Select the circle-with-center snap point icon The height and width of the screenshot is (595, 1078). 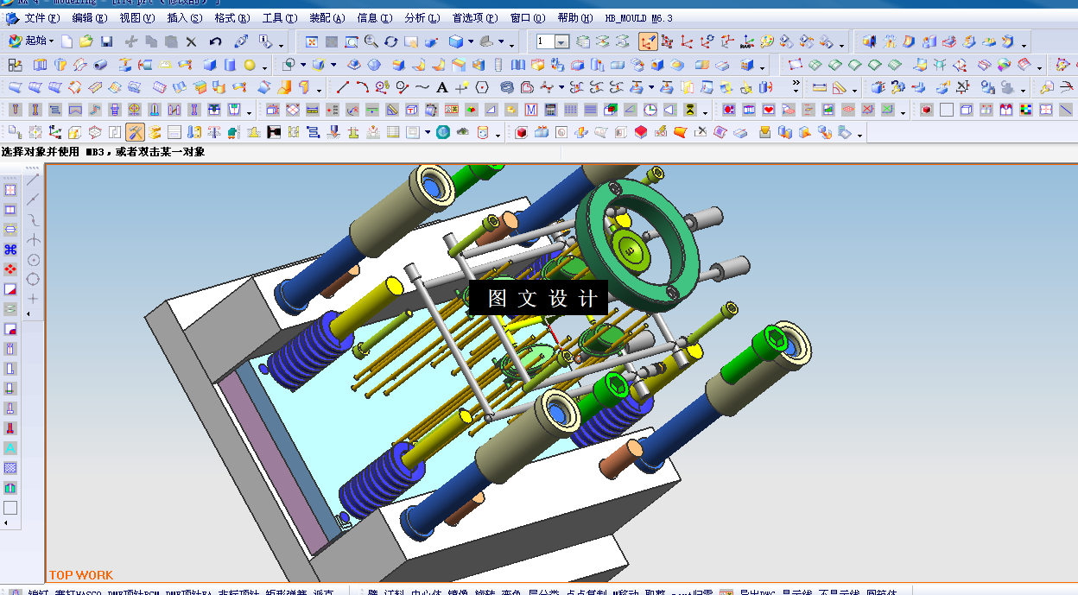point(34,260)
